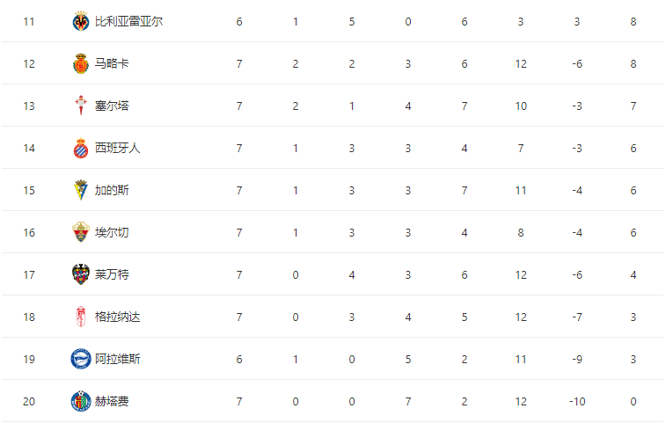The height and width of the screenshot is (423, 666).
Task: Click the Mallorca (马略卡) club crest
Action: pos(81,63)
